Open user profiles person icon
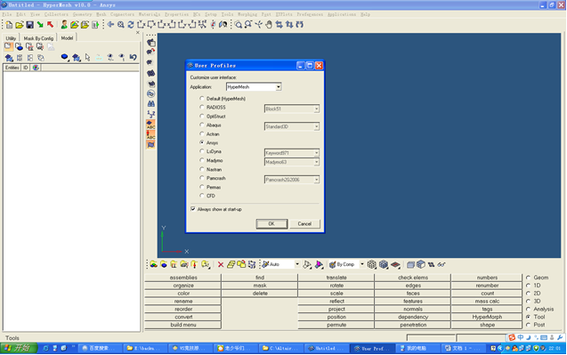The image size is (567, 355). tap(64, 25)
